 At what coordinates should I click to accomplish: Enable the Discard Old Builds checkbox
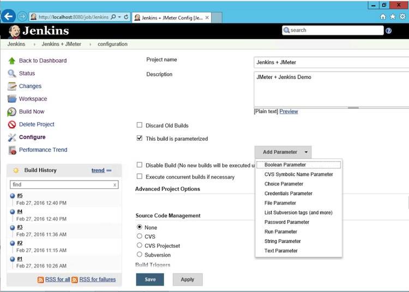(x=140, y=125)
